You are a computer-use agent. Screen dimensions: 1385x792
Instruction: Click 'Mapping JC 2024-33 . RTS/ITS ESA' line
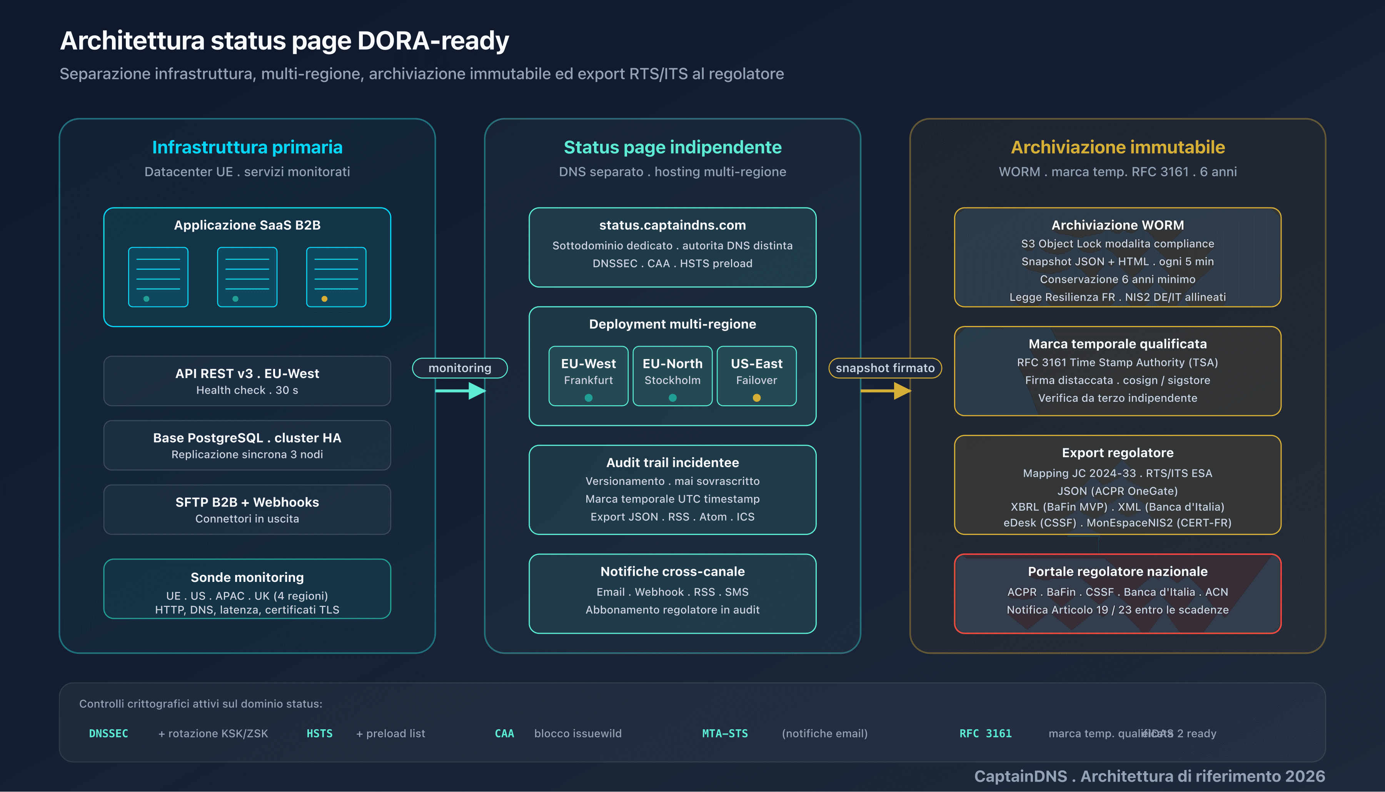click(1118, 473)
